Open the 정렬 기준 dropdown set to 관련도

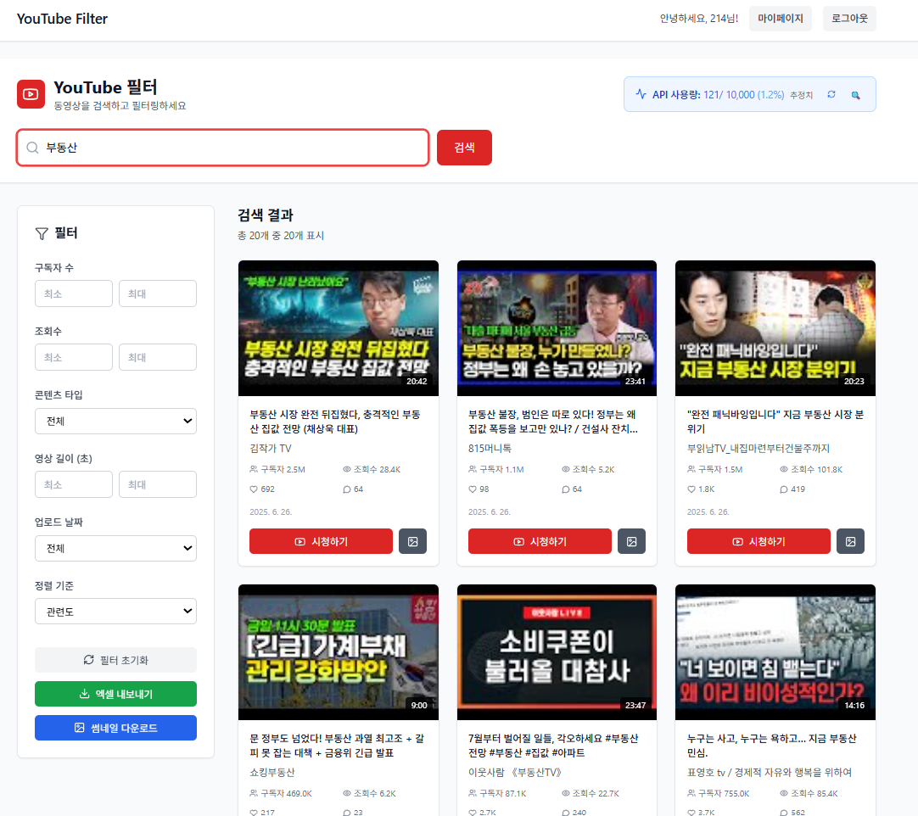click(x=115, y=612)
